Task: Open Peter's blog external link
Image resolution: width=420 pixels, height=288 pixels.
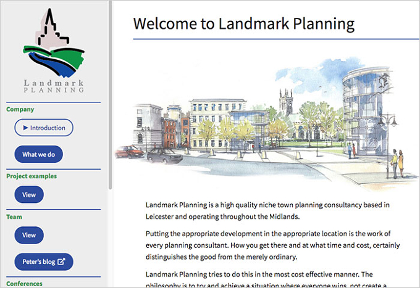Action: click(44, 261)
